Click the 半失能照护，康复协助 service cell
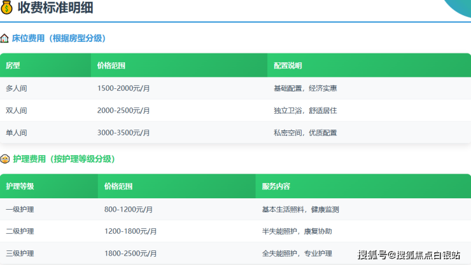Image resolution: width=471 pixels, height=265 pixels. point(297,231)
